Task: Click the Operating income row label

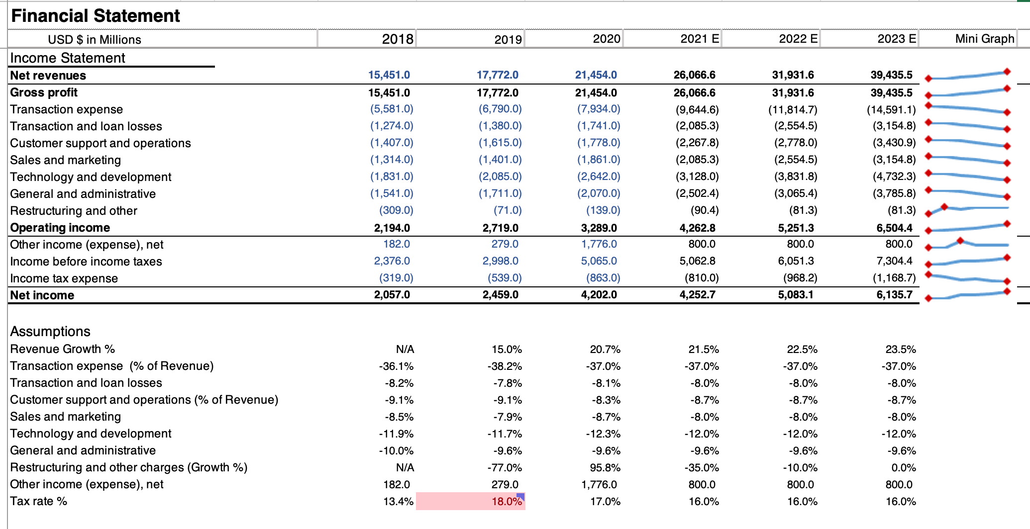Action: pyautogui.click(x=60, y=228)
